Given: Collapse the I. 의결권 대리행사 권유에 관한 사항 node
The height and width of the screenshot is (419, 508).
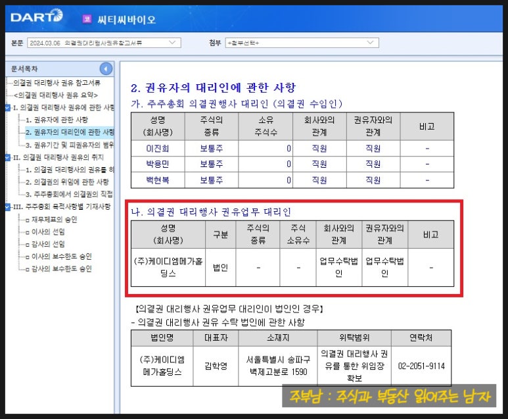Looking at the screenshot, I should 8,108.
